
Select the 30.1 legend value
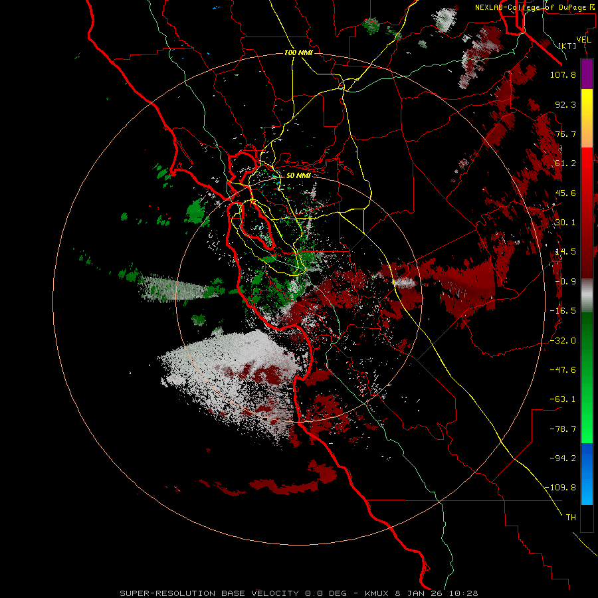click(x=565, y=223)
